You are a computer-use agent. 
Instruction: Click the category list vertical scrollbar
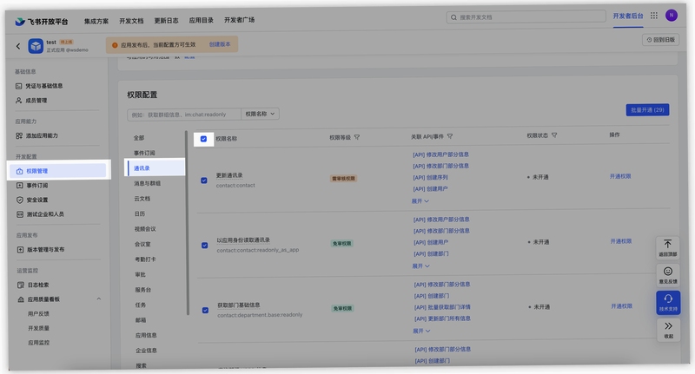(x=187, y=223)
